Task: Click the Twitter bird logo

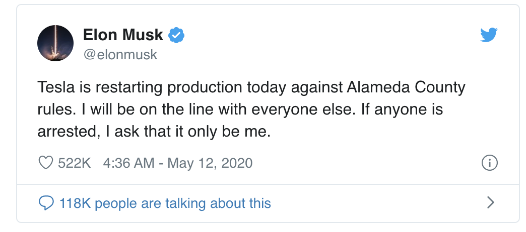Action: click(x=489, y=35)
